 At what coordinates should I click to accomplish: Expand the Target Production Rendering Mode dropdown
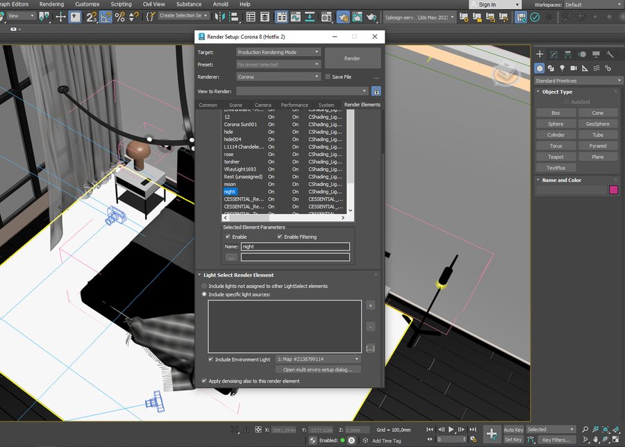coord(278,52)
